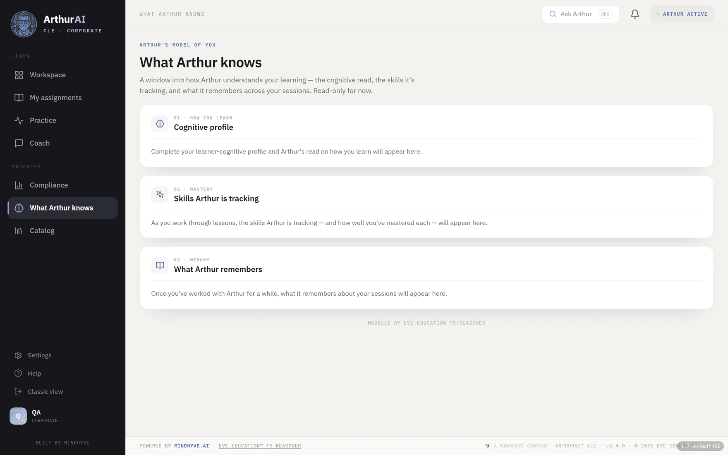Open Settings from the sidebar
The image size is (728, 455).
(x=62, y=355)
